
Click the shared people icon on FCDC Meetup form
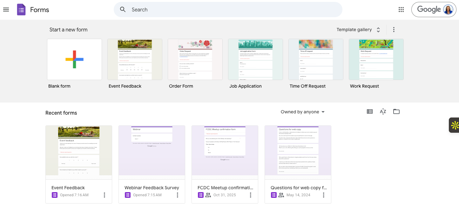click(208, 195)
